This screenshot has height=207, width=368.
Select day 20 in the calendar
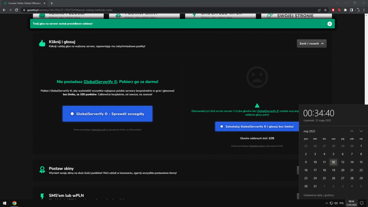pos(343,170)
